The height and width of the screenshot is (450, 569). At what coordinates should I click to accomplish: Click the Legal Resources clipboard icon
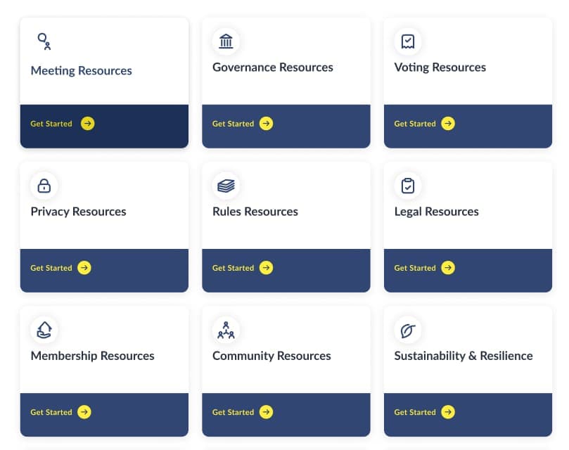[x=407, y=186]
